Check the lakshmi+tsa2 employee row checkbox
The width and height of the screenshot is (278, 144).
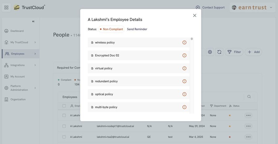click(x=64, y=137)
